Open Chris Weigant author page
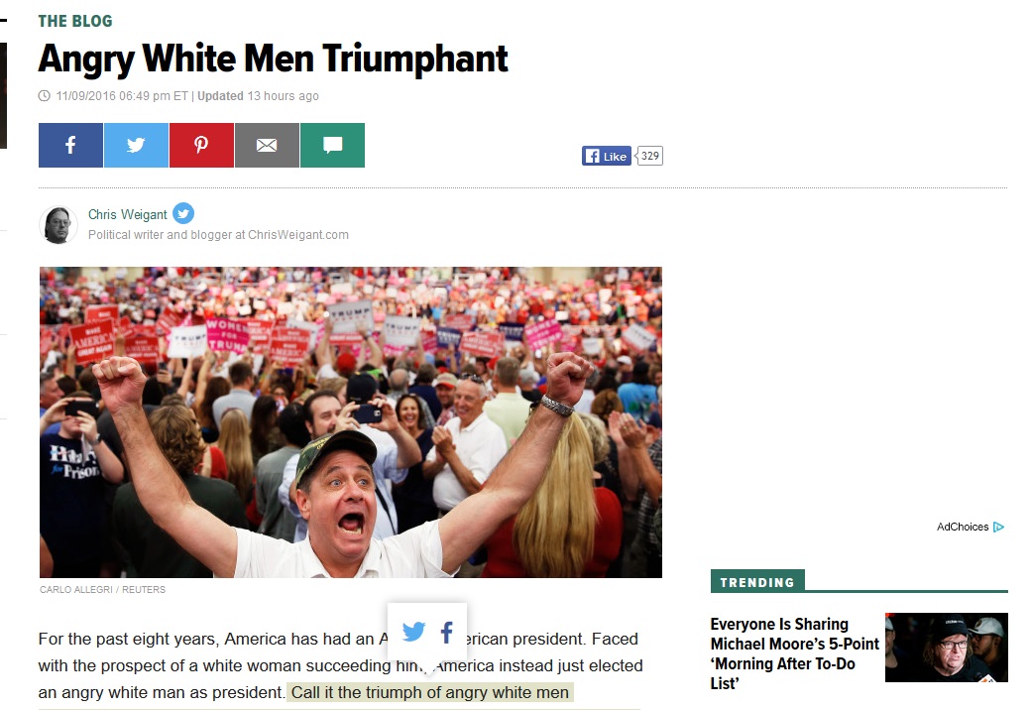Image resolution: width=1031 pixels, height=710 pixels. [128, 215]
